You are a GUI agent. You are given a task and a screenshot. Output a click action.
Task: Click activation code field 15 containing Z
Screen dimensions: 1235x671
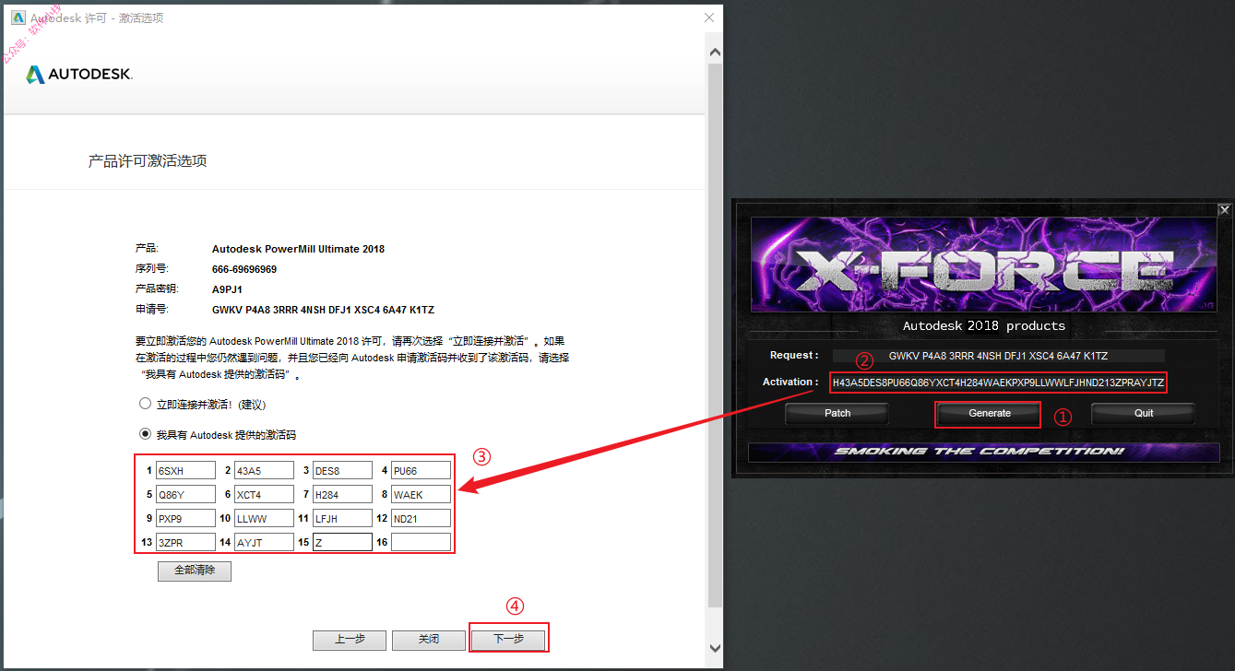point(342,542)
